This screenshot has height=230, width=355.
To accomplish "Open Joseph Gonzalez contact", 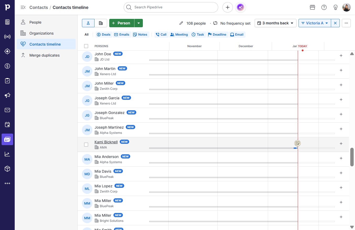I will pyautogui.click(x=109, y=113).
